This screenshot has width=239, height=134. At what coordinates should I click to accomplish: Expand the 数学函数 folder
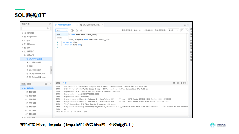tap(25, 92)
